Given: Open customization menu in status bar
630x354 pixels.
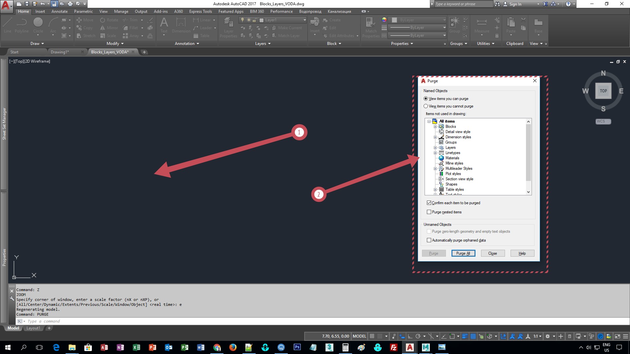Looking at the screenshot, I should tap(625, 336).
